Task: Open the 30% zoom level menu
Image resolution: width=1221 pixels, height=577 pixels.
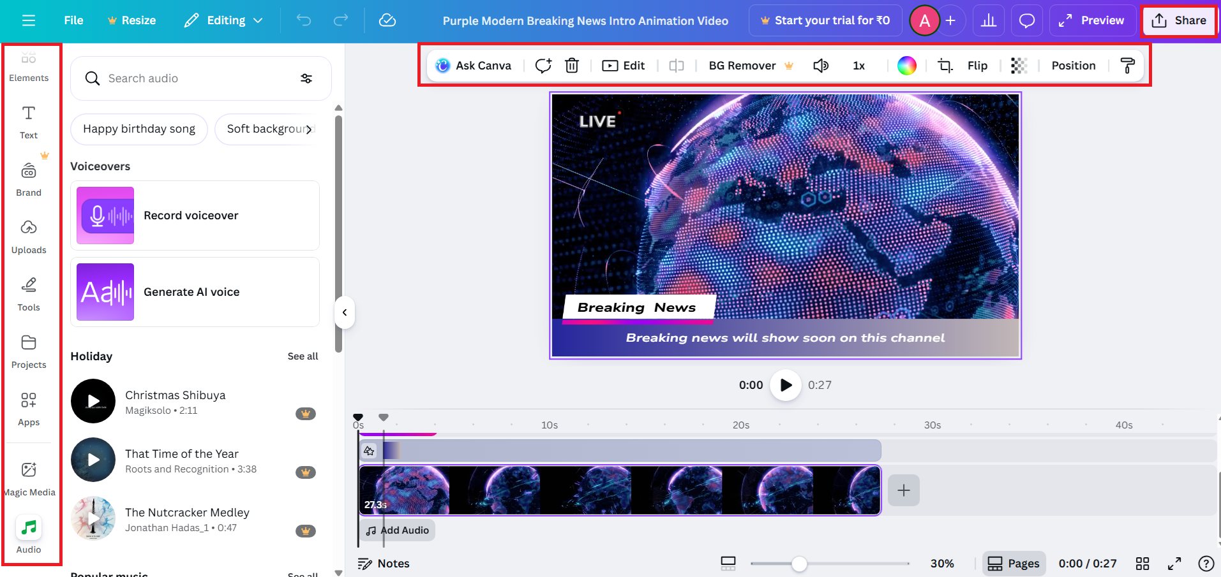Action: pos(942,564)
